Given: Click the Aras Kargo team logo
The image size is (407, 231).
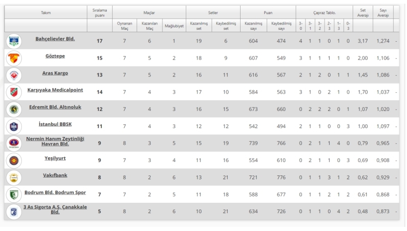Looking at the screenshot, I should (14, 75).
